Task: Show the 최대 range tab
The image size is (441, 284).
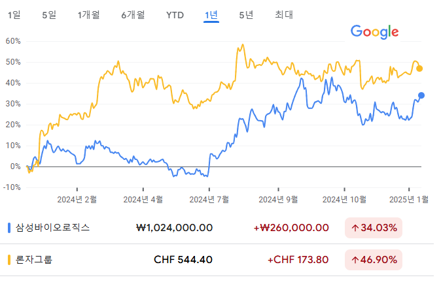Action: (284, 15)
